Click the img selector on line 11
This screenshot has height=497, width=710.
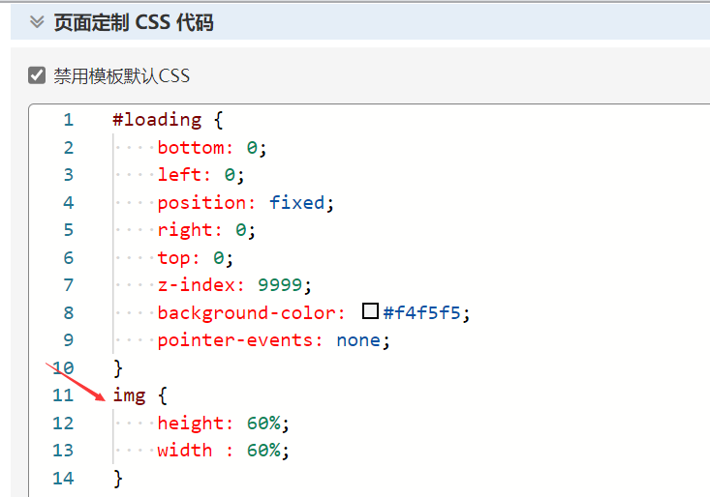click(x=129, y=395)
